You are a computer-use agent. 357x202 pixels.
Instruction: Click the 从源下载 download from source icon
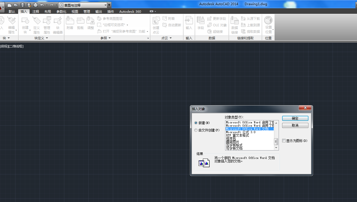point(243,18)
